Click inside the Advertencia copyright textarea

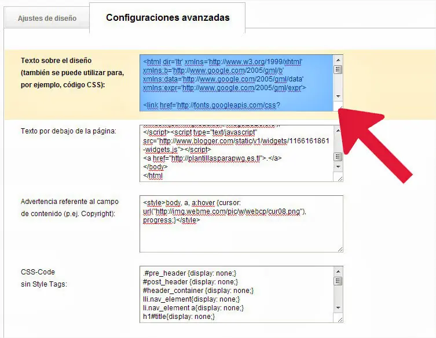[x=241, y=224]
